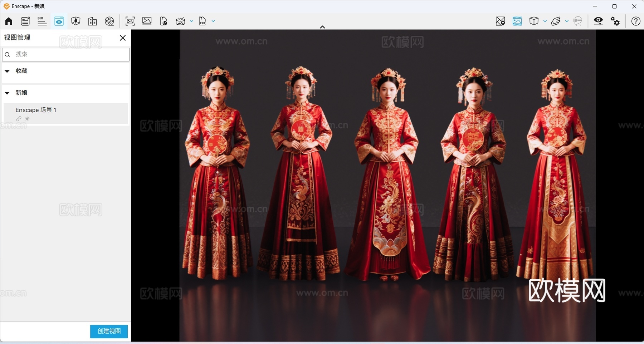Open the Site Context buildings icon
This screenshot has width=644, height=344.
pyautogui.click(x=92, y=21)
